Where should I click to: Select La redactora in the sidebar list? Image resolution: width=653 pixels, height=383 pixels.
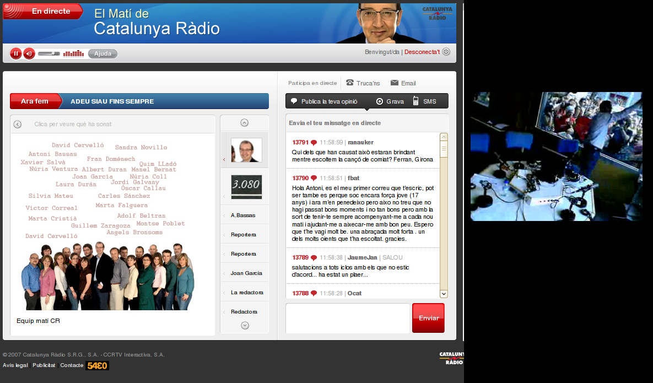pos(247,292)
